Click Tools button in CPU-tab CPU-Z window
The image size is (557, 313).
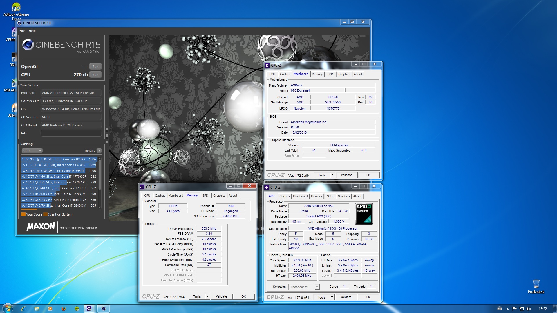coord(321,297)
